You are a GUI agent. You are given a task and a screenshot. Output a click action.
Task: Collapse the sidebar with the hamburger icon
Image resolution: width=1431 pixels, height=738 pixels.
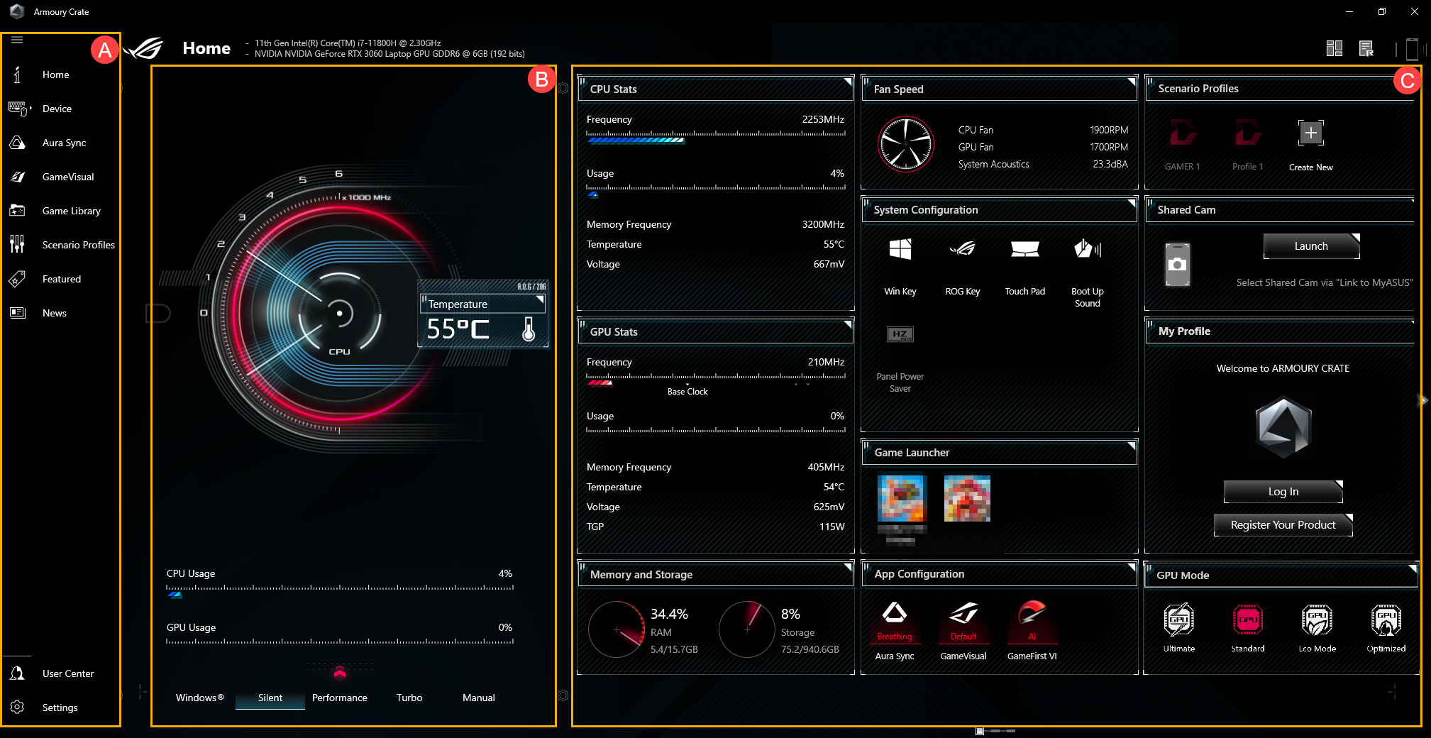tap(16, 40)
